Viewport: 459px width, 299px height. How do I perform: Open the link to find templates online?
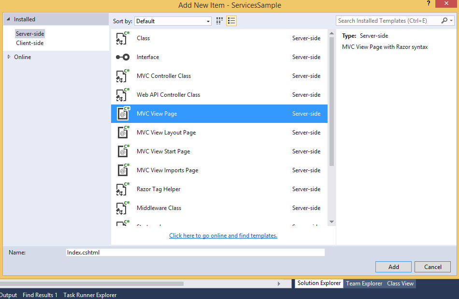tap(223, 236)
